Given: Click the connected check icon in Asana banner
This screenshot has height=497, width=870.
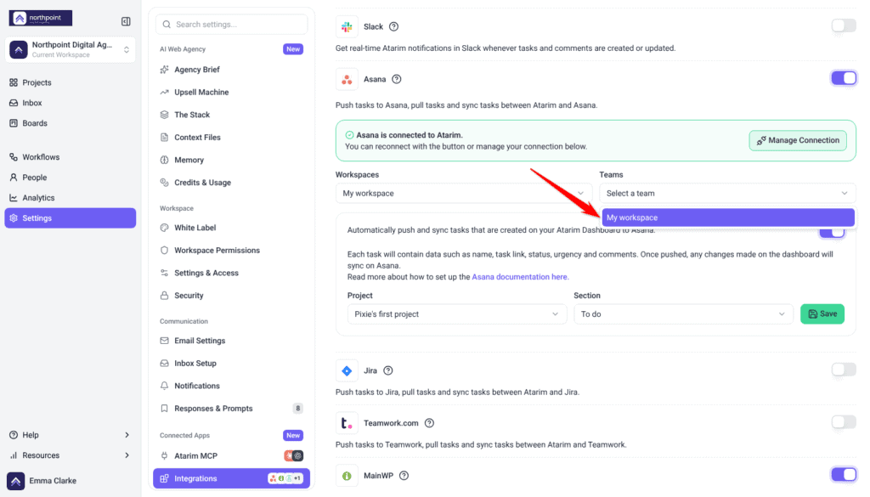Looking at the screenshot, I should pyautogui.click(x=349, y=135).
